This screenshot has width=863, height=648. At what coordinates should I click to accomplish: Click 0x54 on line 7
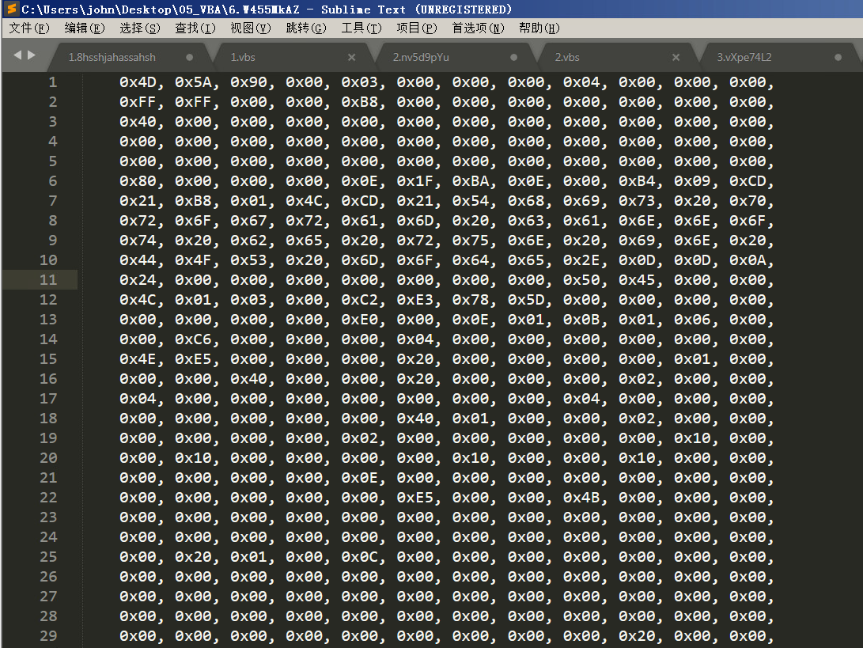coord(471,201)
